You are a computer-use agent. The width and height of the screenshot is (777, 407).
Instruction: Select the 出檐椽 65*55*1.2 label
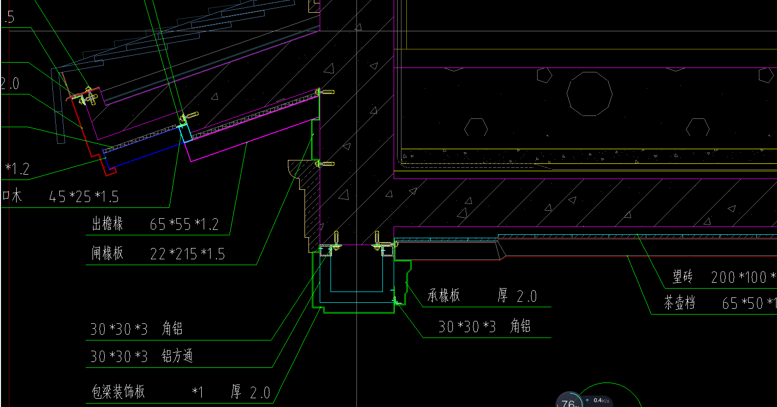point(155,224)
